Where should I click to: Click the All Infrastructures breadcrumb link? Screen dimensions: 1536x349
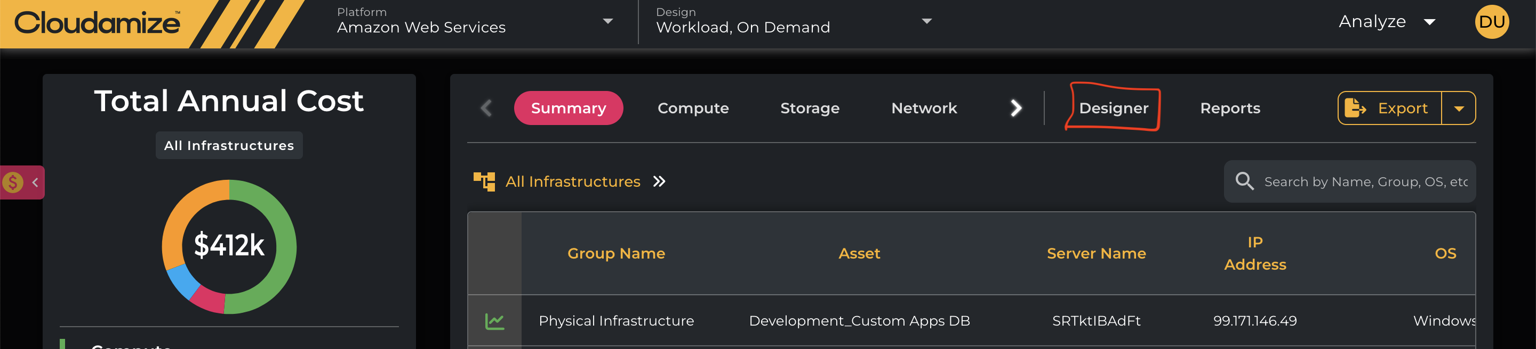coord(572,181)
